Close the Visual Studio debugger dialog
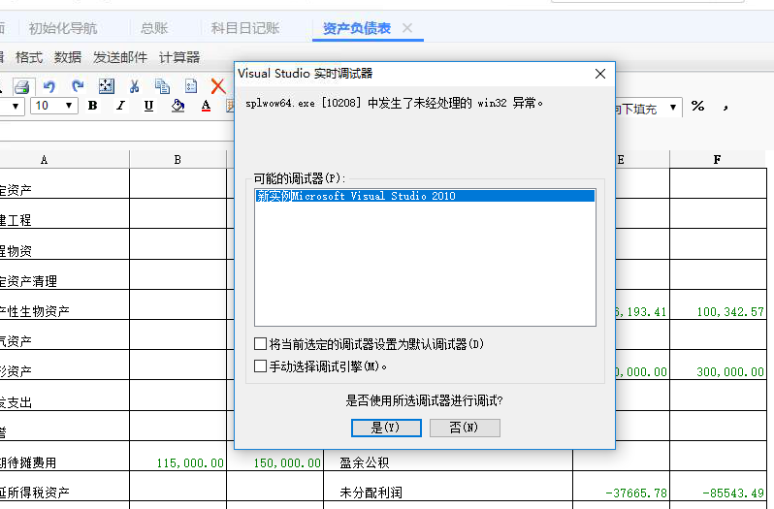The image size is (774, 509). [600, 74]
